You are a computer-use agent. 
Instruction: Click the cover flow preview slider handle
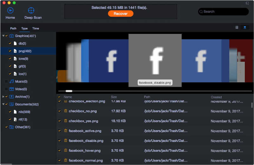[x=68, y=91]
